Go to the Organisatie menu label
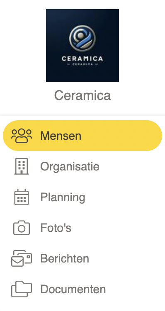Screen dimensions: 165x311 pyautogui.click(x=70, y=166)
